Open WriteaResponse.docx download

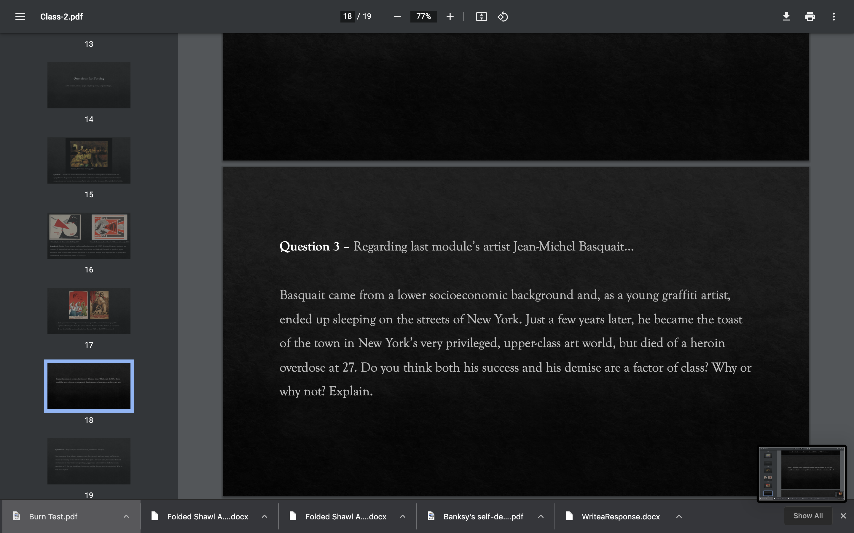[x=621, y=516]
